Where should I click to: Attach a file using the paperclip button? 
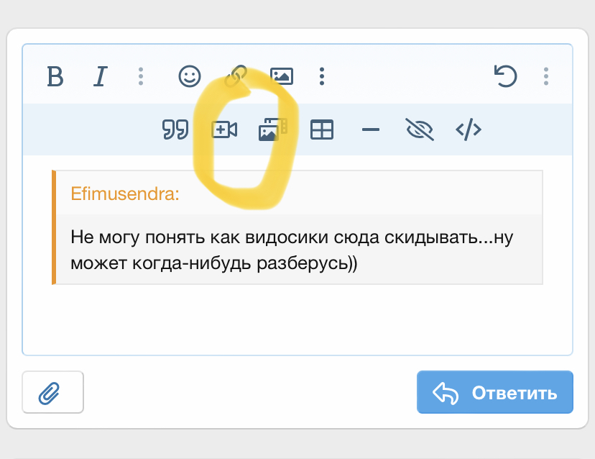52,392
